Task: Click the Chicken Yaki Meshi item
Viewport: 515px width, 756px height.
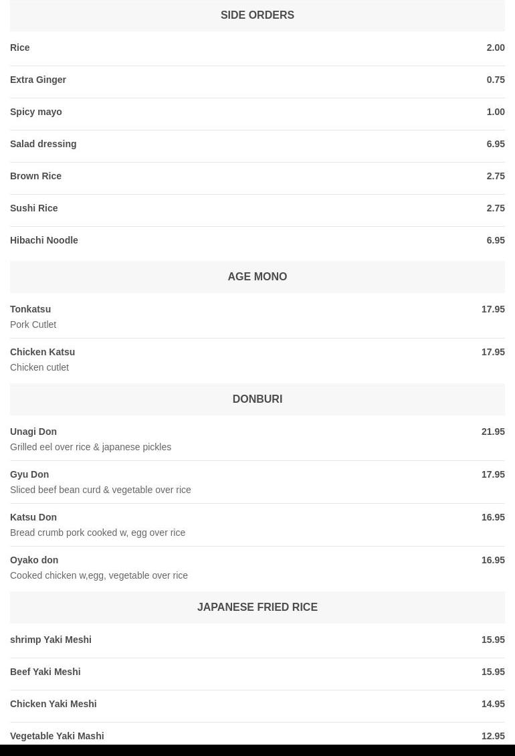Action: pyautogui.click(x=54, y=704)
